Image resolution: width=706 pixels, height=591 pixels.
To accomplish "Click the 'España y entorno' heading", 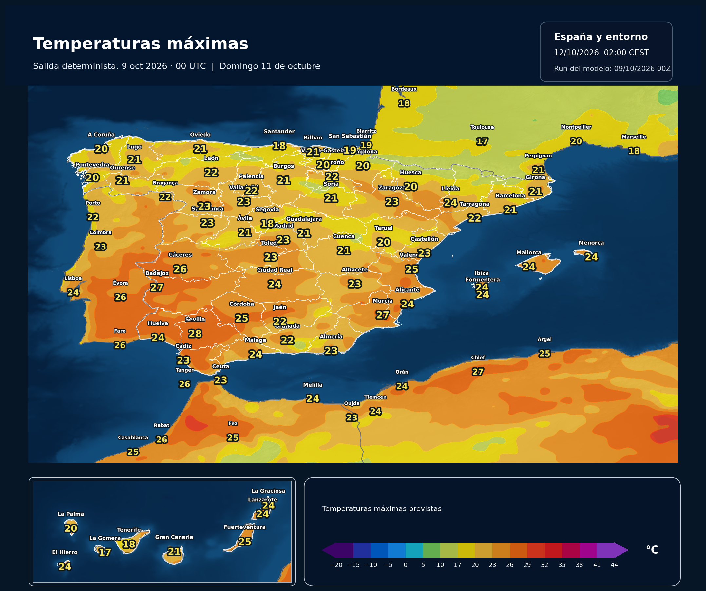I will 601,37.
